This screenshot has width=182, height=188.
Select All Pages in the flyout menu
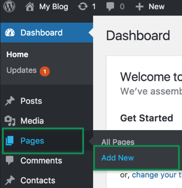pos(118,142)
